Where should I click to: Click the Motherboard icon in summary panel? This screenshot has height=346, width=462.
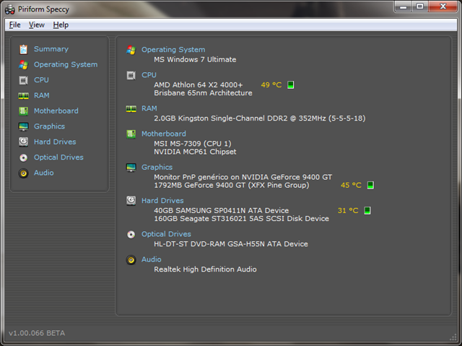pos(131,134)
